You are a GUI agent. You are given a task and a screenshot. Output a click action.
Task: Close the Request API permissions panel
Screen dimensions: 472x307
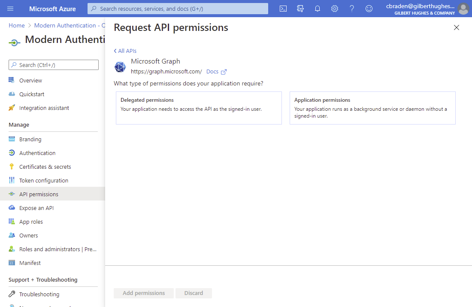(457, 27)
